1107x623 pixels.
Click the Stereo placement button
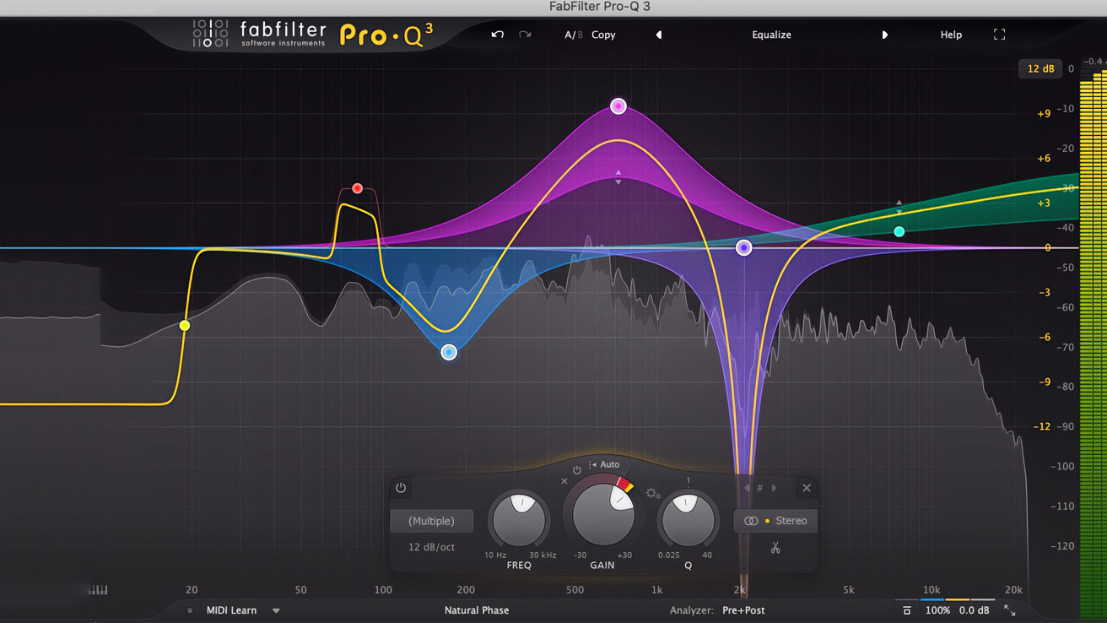point(775,521)
